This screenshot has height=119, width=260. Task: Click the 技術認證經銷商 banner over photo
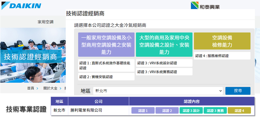point(31,57)
